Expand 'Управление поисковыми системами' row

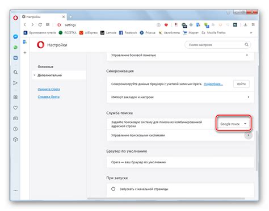(180, 135)
